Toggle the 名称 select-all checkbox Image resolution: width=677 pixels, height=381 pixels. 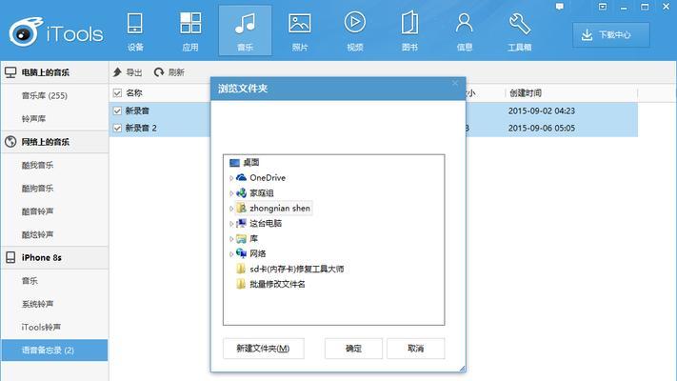click(117, 93)
